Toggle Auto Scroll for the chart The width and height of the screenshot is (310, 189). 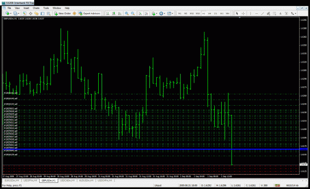pos(140,13)
